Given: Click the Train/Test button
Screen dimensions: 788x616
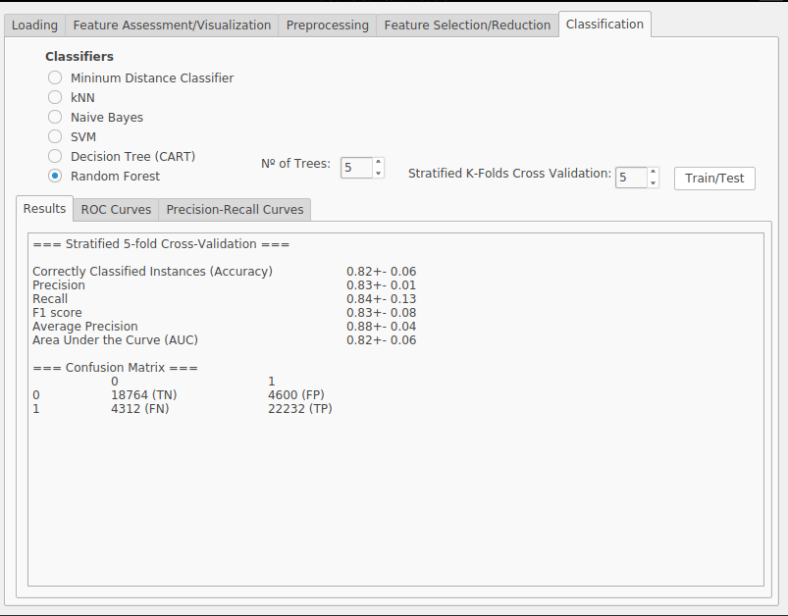Looking at the screenshot, I should coord(714,179).
